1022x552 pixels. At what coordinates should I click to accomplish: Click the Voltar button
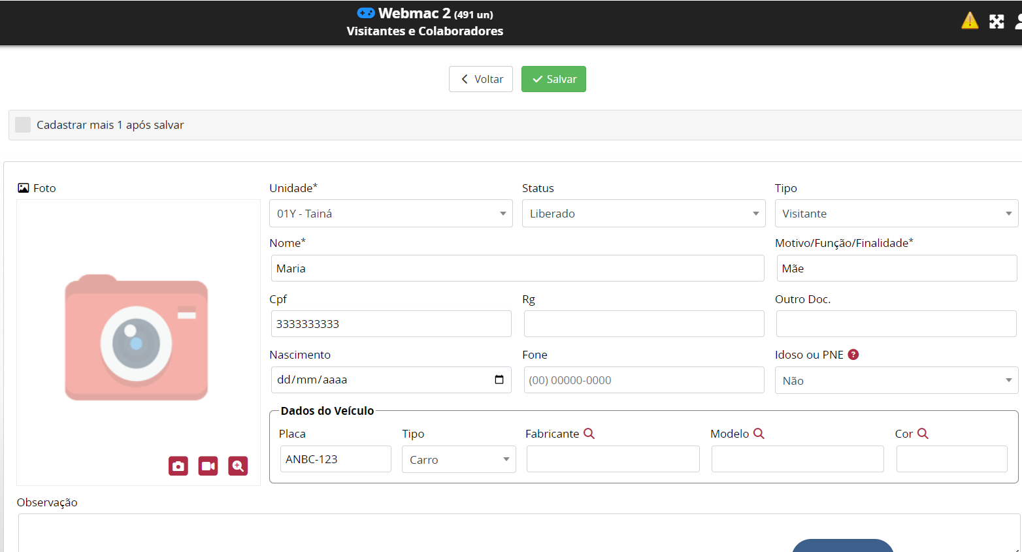click(x=481, y=79)
